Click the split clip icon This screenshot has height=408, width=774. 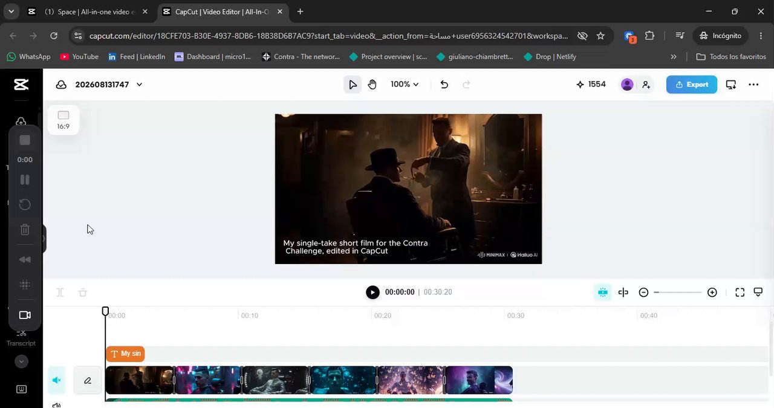(x=60, y=293)
